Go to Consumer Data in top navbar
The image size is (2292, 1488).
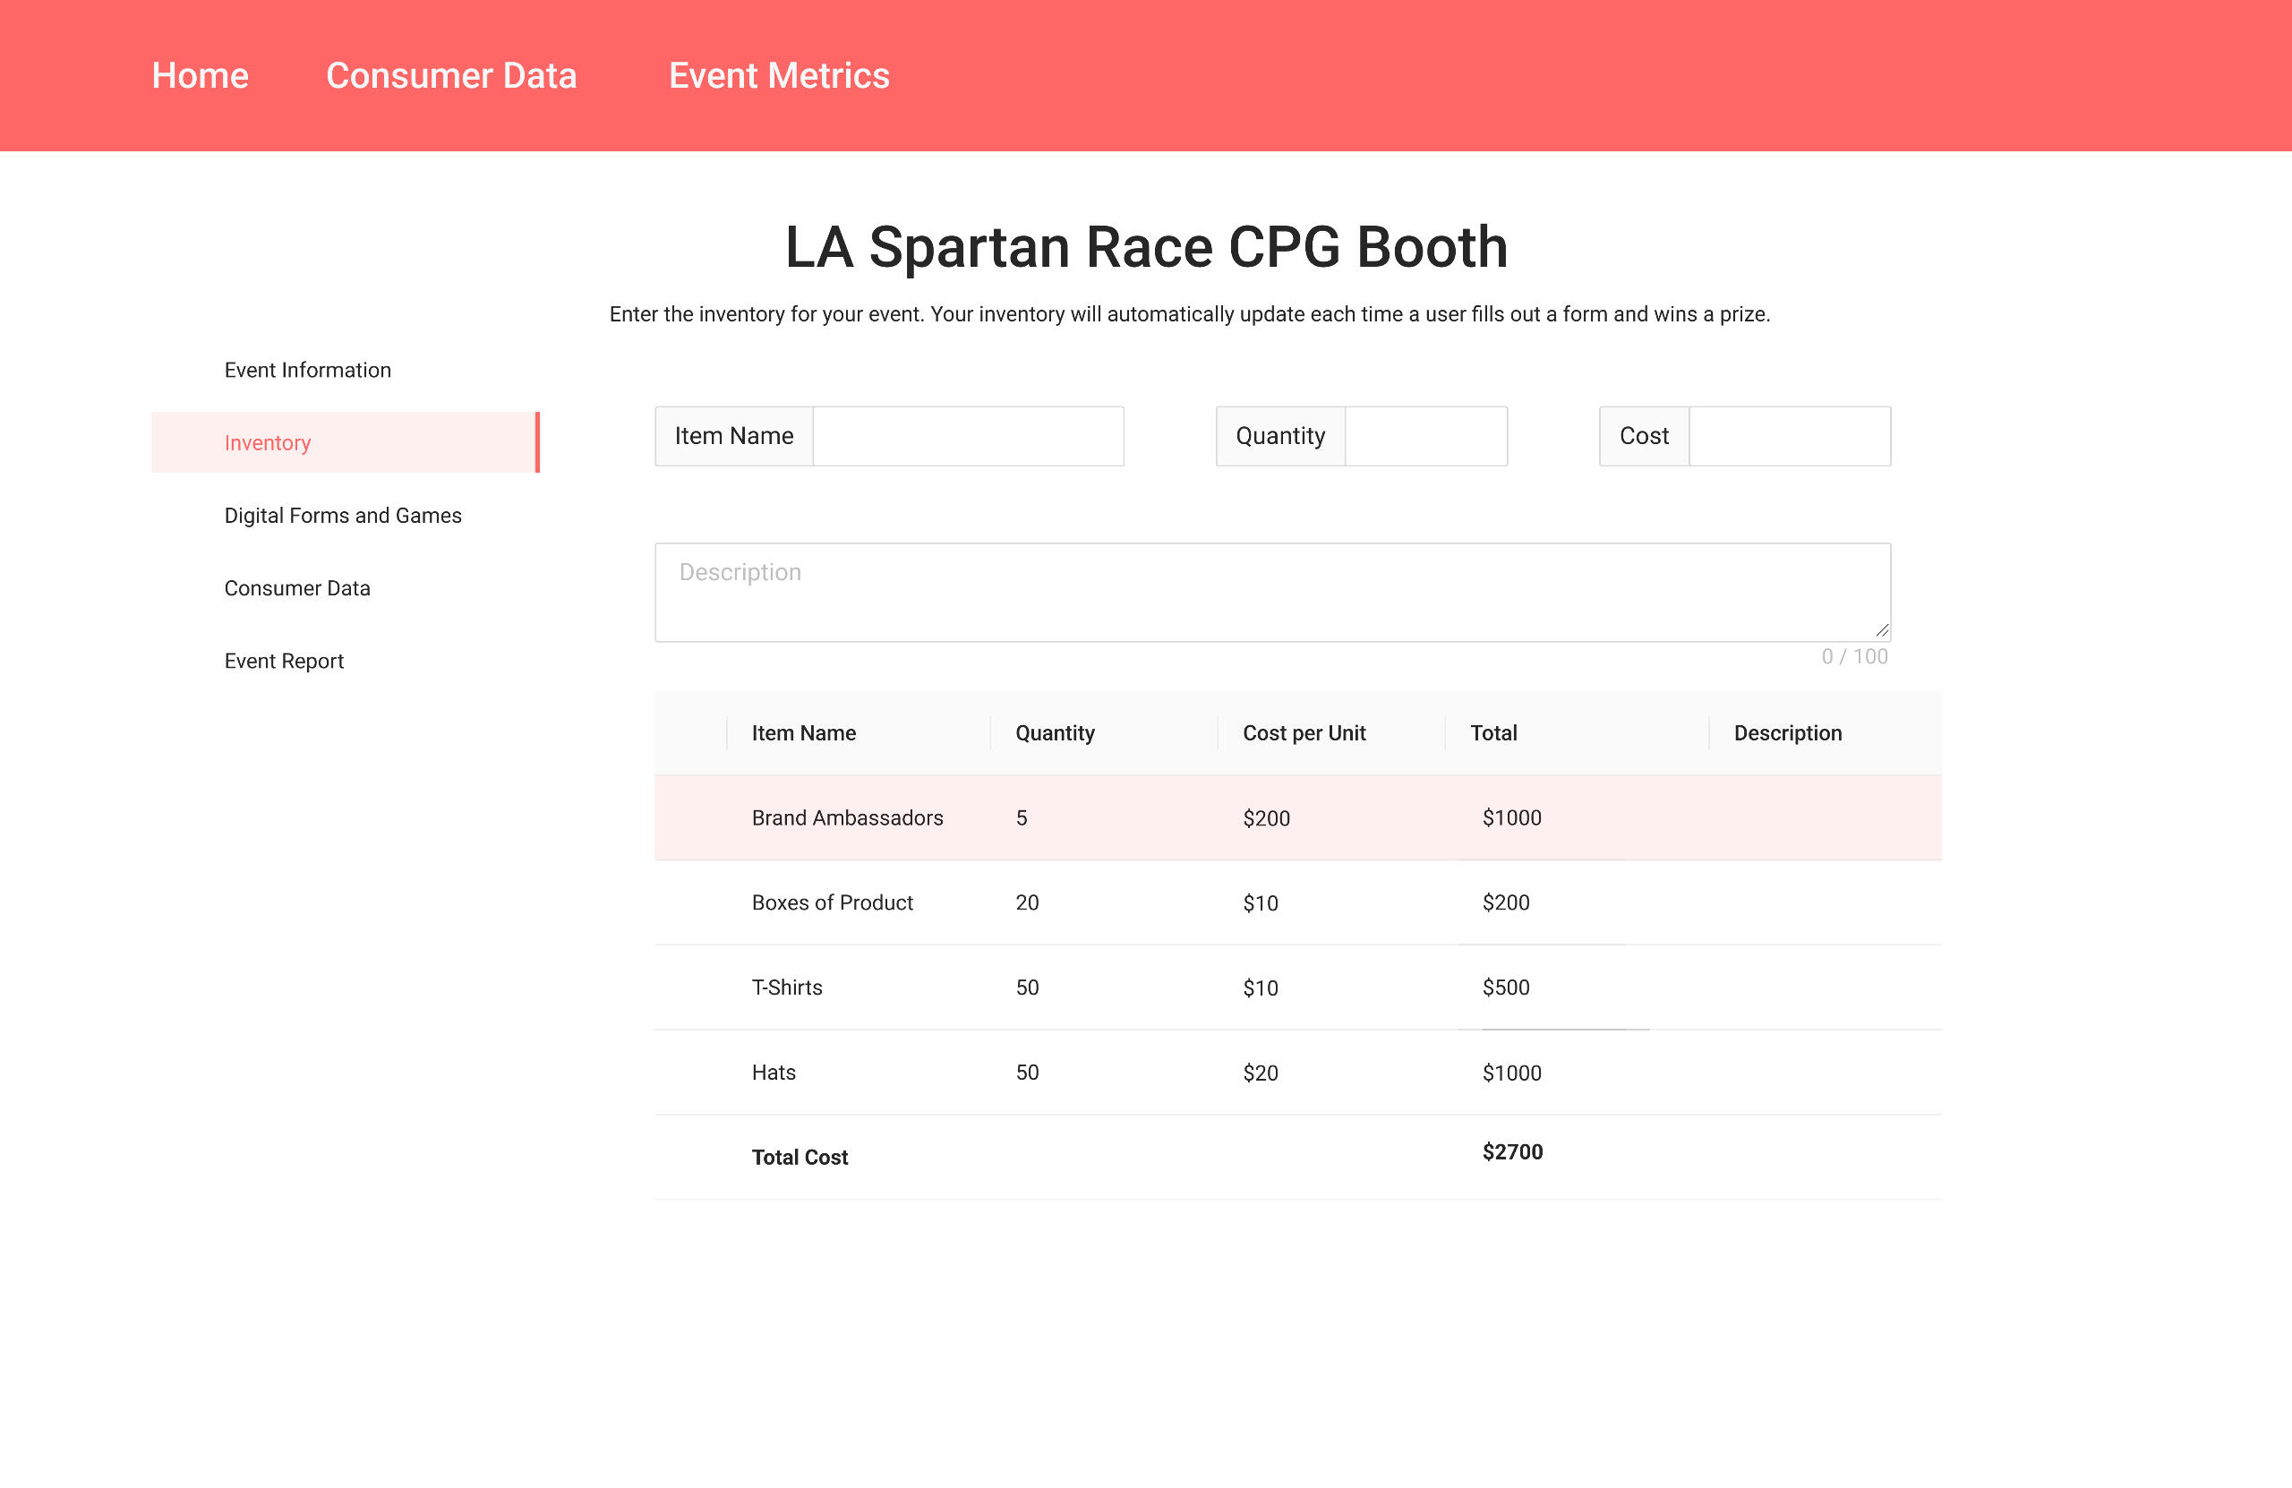pos(450,75)
